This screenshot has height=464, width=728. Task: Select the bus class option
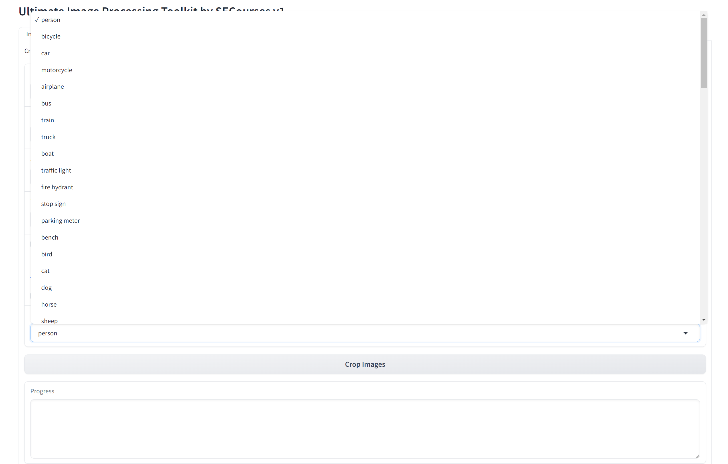[46, 104]
